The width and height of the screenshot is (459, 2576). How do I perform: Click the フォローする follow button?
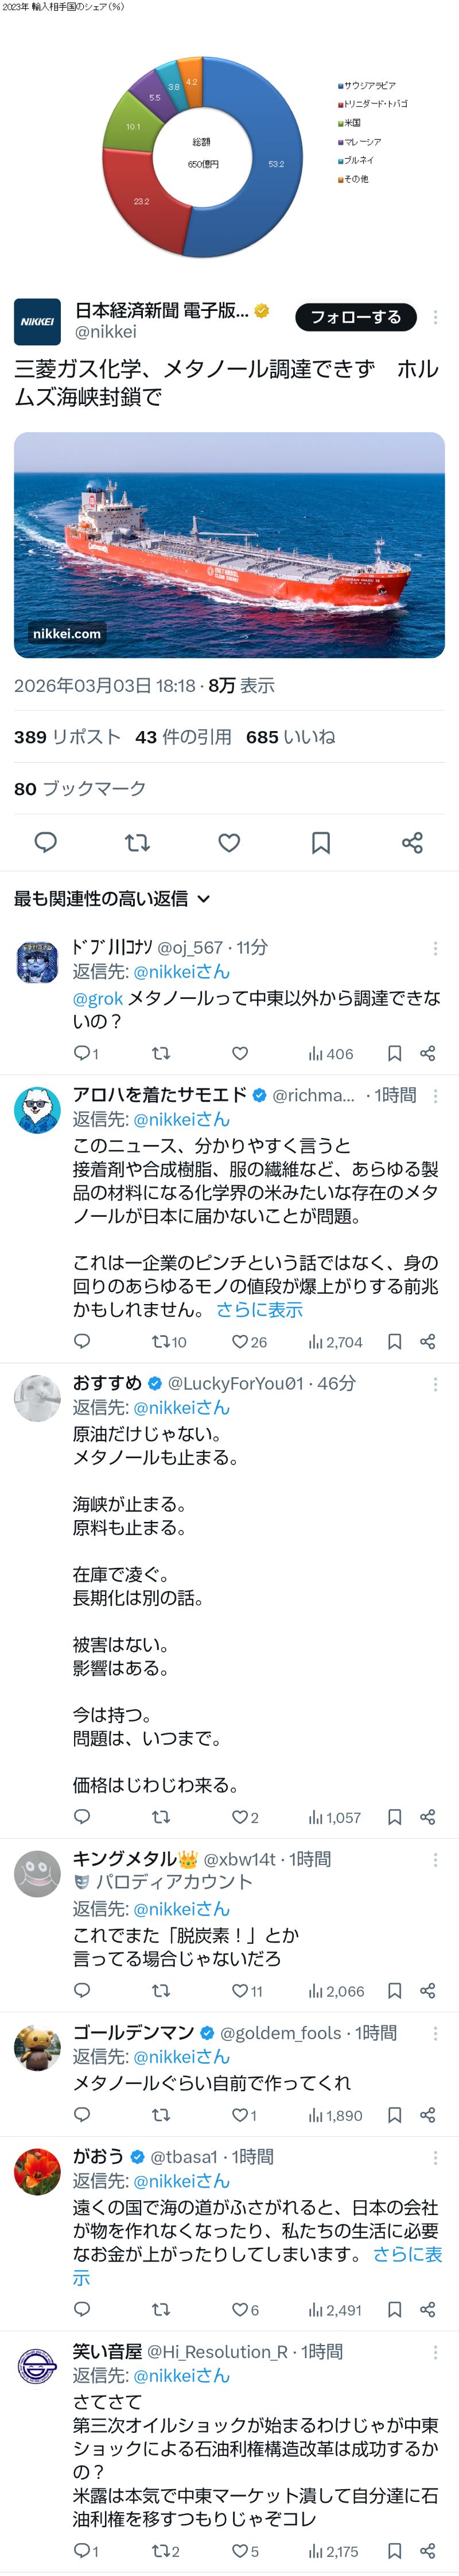point(355,317)
